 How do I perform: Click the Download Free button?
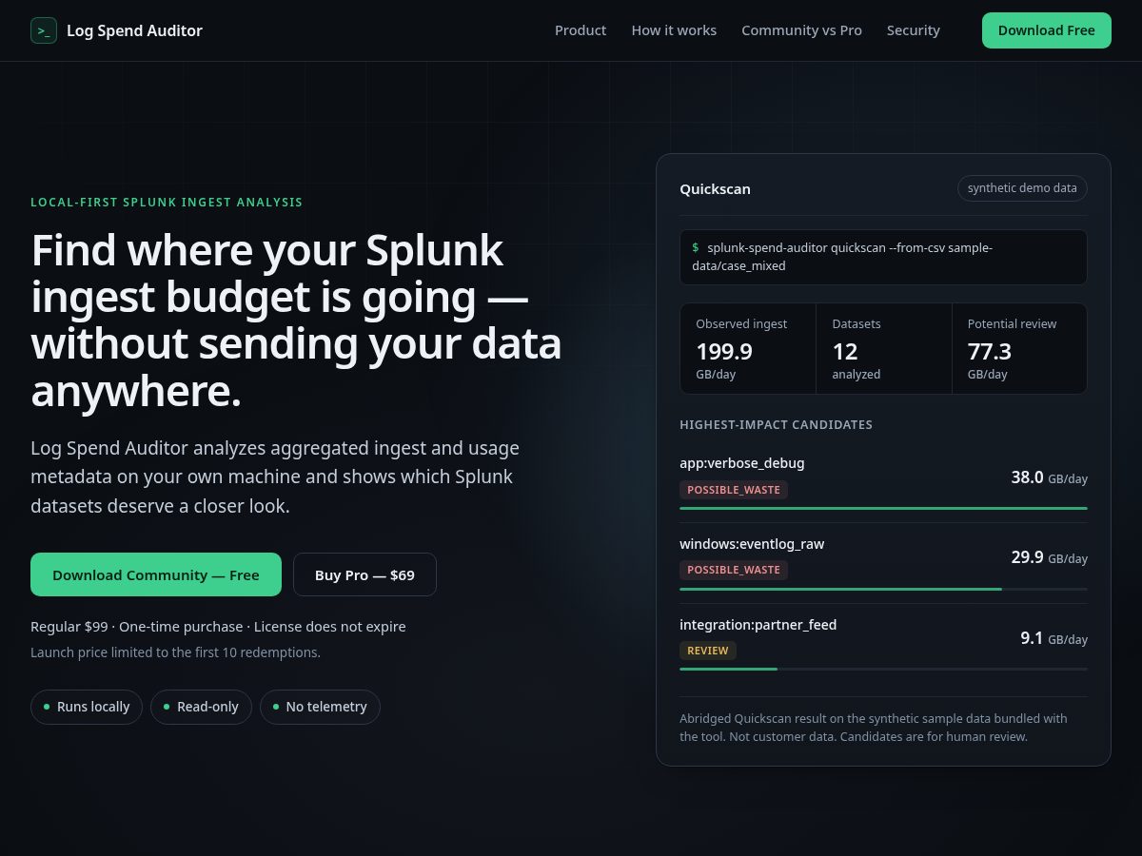coord(1047,30)
